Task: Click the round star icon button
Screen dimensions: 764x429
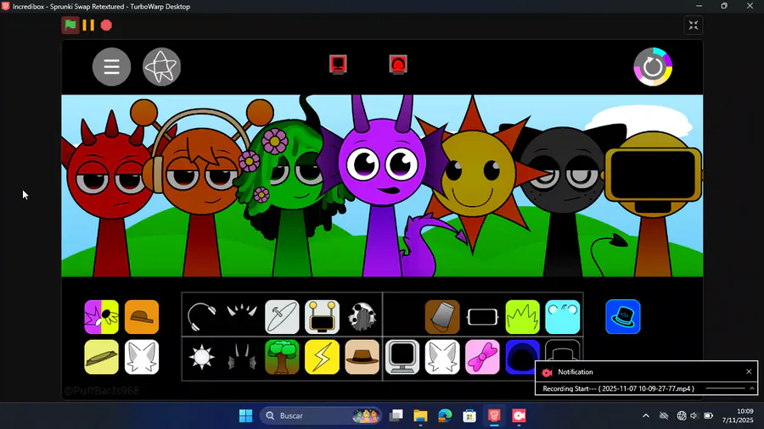Action: [x=162, y=67]
